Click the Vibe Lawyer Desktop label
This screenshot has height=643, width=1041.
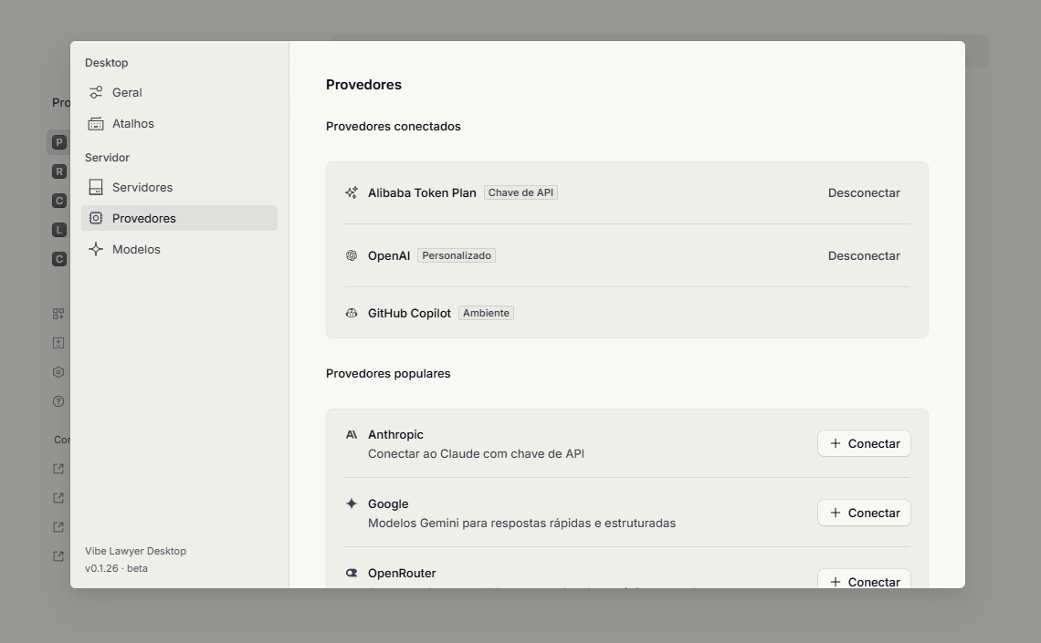pos(135,552)
